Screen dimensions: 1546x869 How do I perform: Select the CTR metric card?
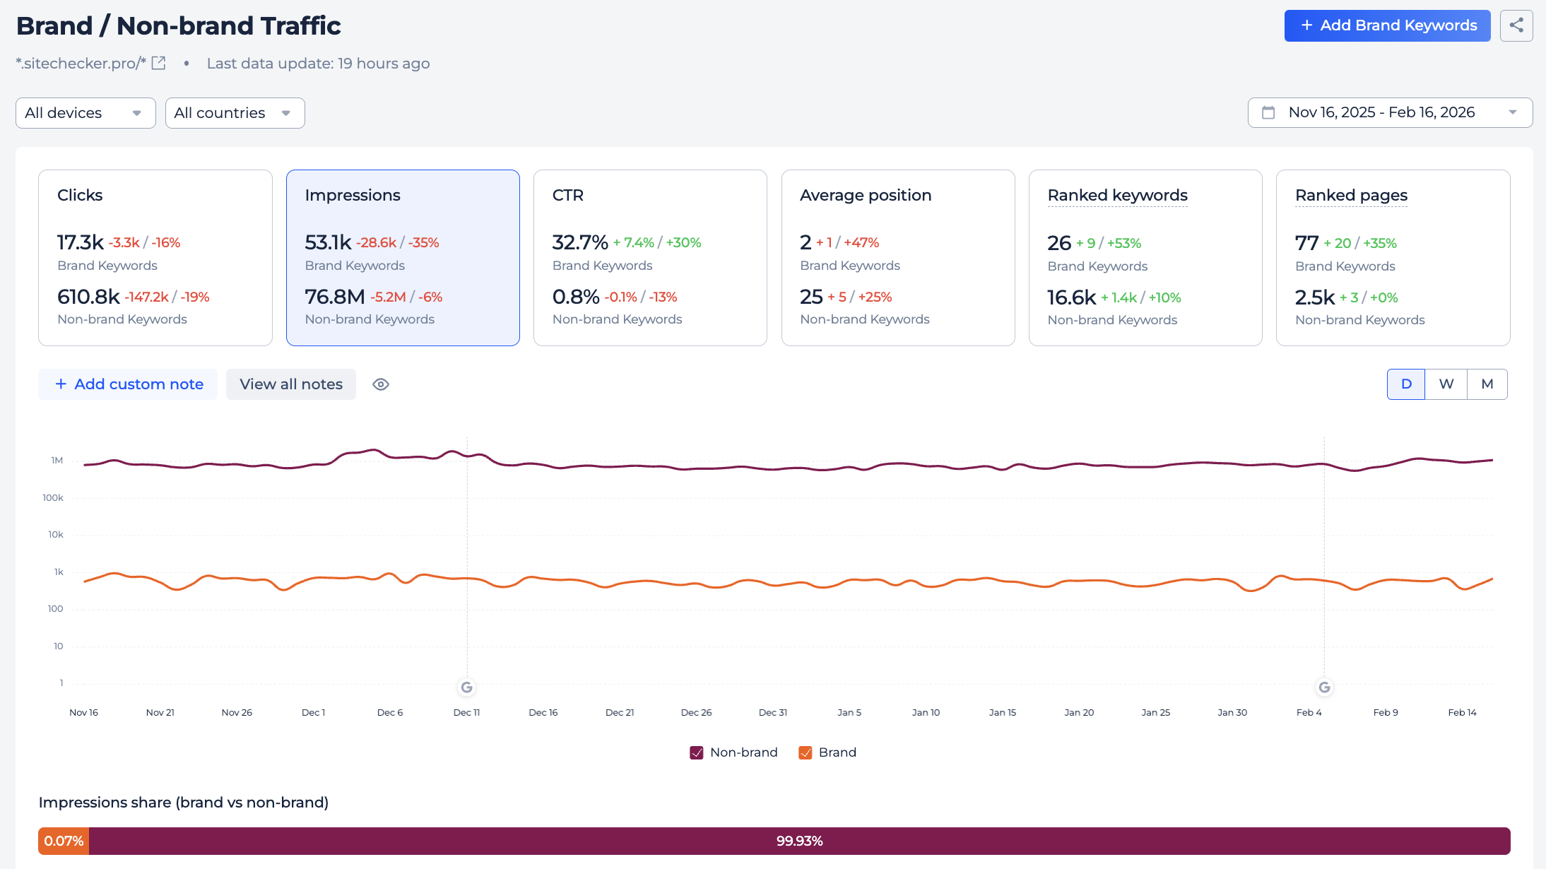coord(650,259)
